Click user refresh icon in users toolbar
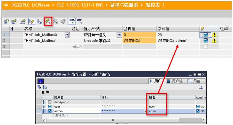This screenshot has height=125, width=233. (x=45, y=87)
